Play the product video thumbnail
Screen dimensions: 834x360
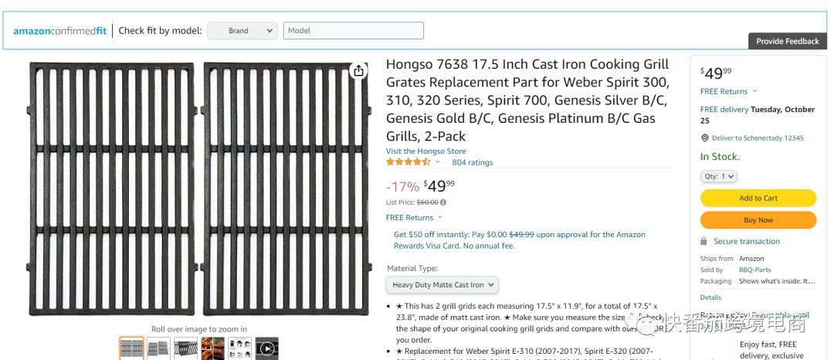tap(266, 348)
